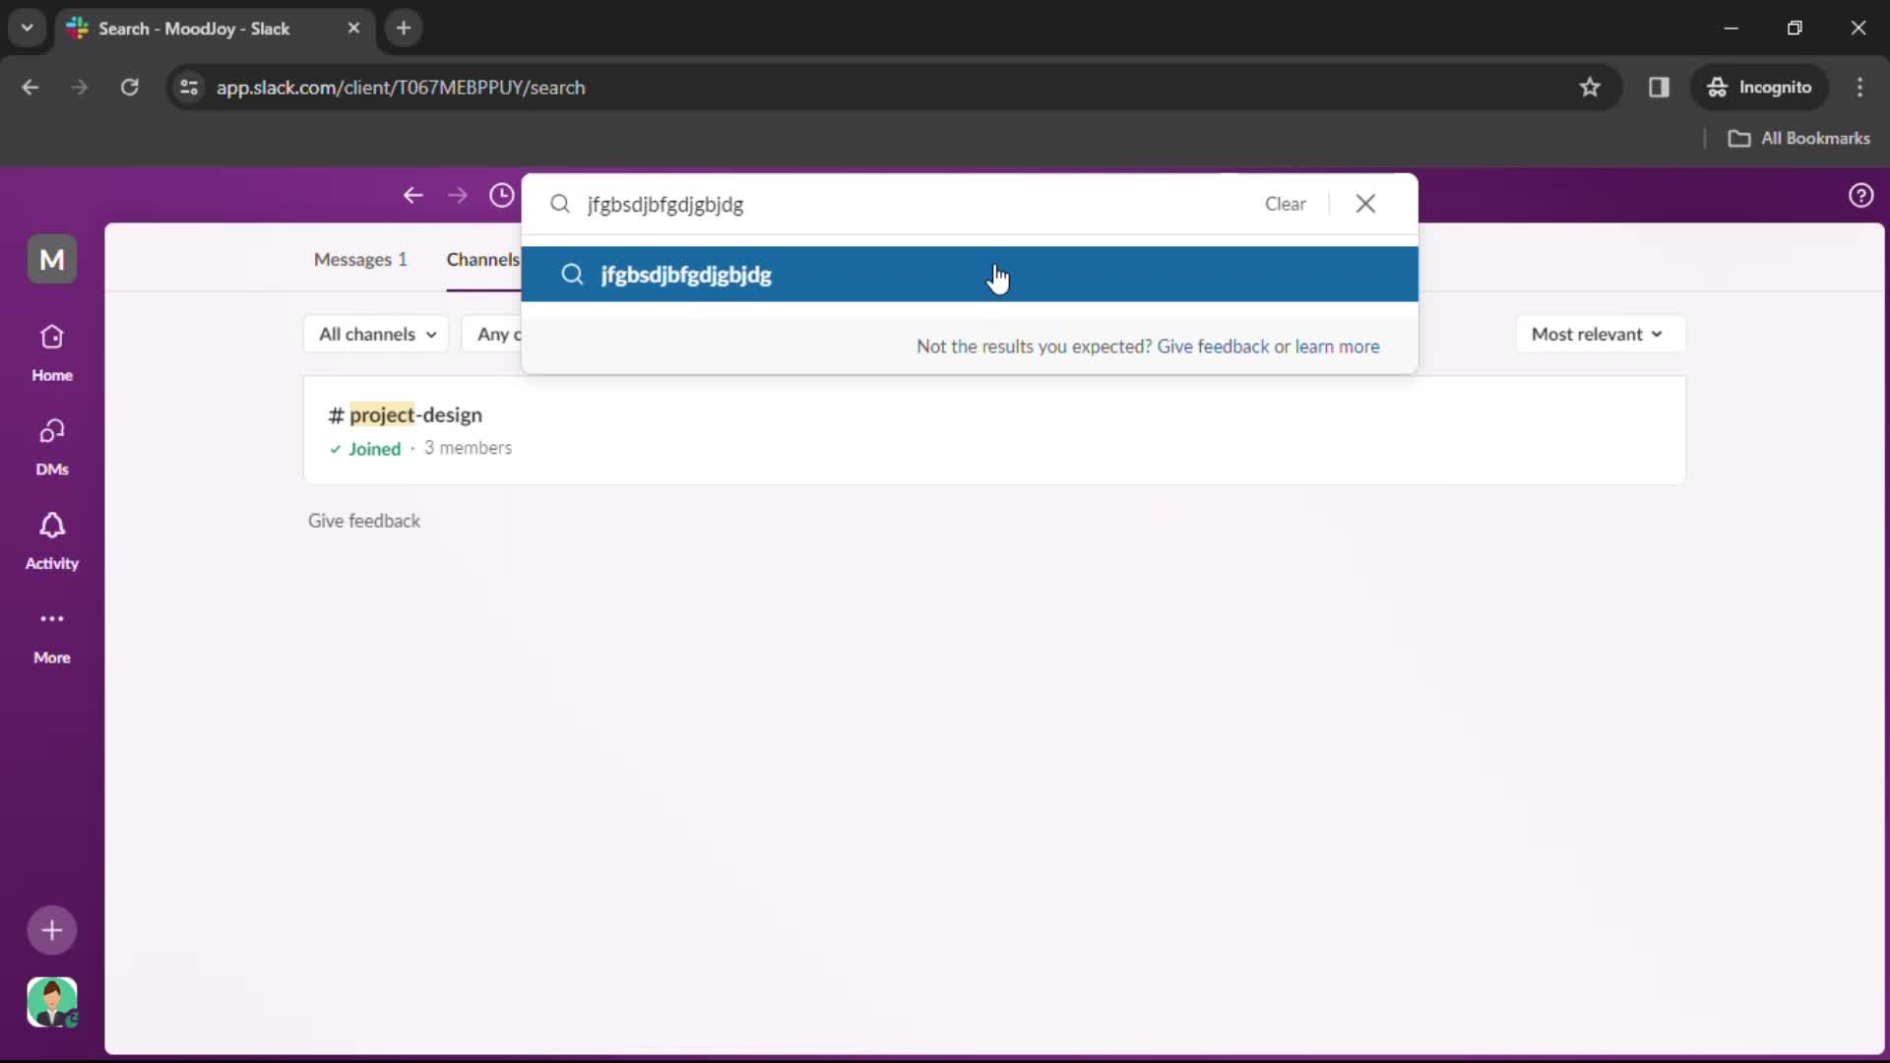Screen dimensions: 1890x1063
Task: Expand the Any date dropdown
Action: pyautogui.click(x=519, y=334)
